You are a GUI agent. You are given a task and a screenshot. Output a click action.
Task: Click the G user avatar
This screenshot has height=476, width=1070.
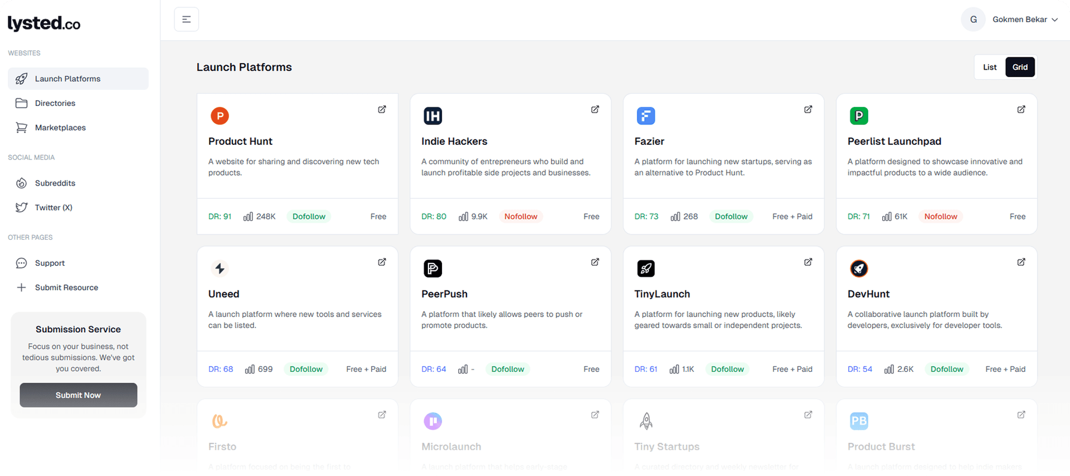[x=973, y=20]
